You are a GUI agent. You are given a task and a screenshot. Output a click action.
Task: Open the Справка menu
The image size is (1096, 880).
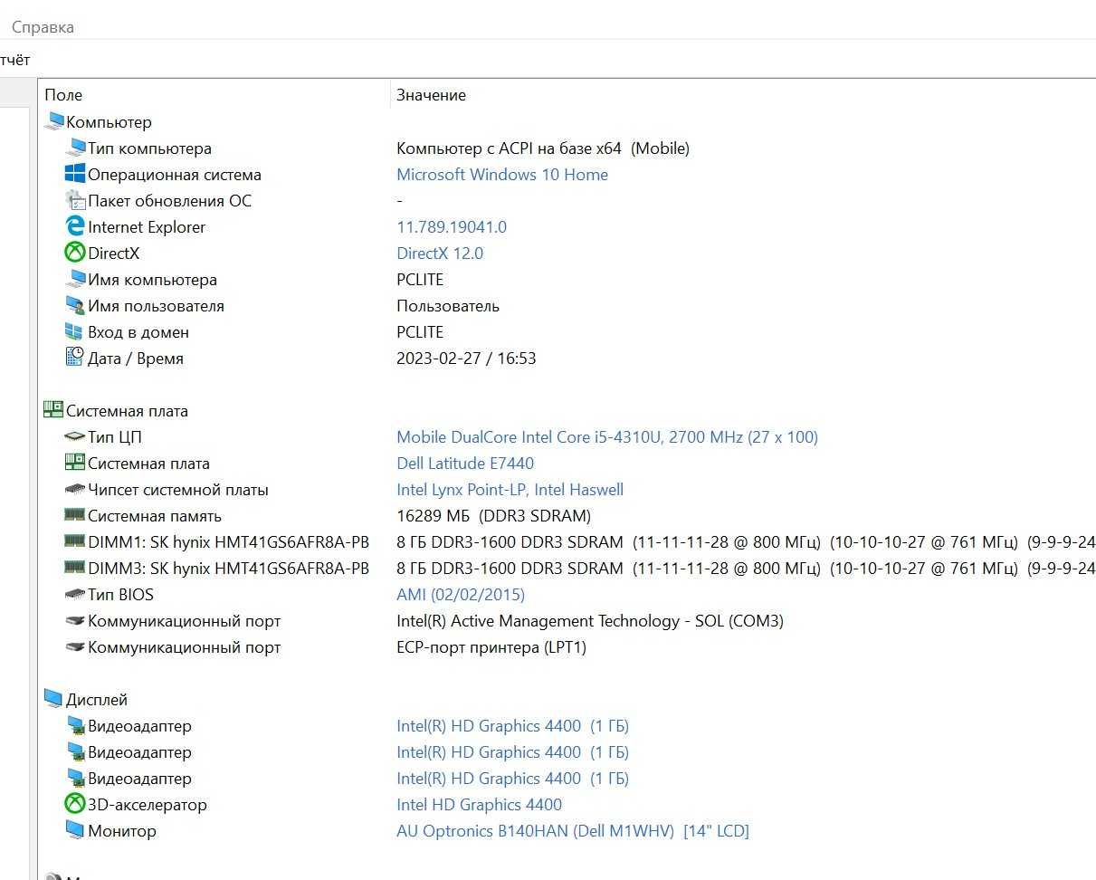(43, 27)
